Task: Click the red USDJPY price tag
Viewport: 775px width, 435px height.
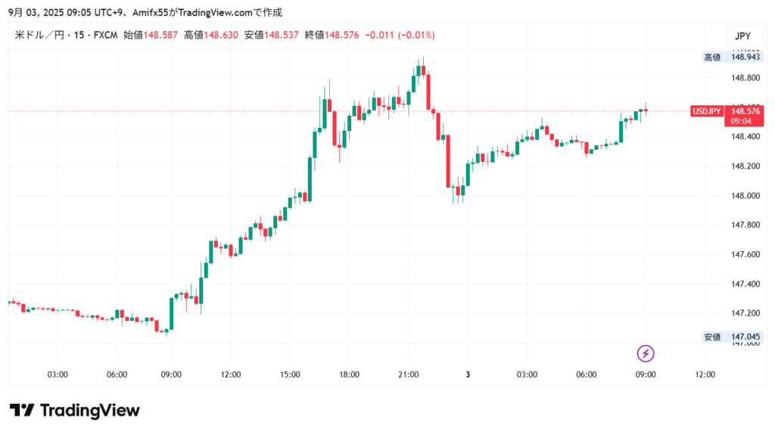Action: click(x=706, y=111)
